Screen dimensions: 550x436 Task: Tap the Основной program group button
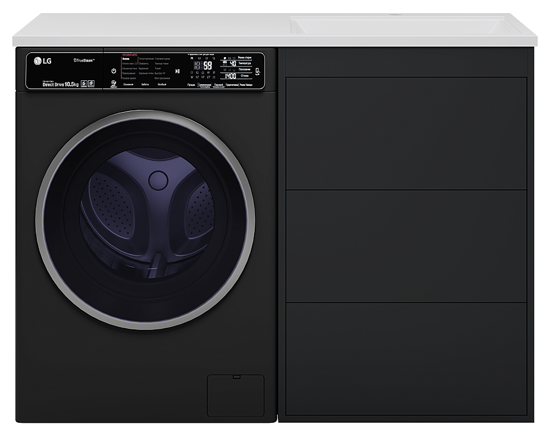coord(128,84)
